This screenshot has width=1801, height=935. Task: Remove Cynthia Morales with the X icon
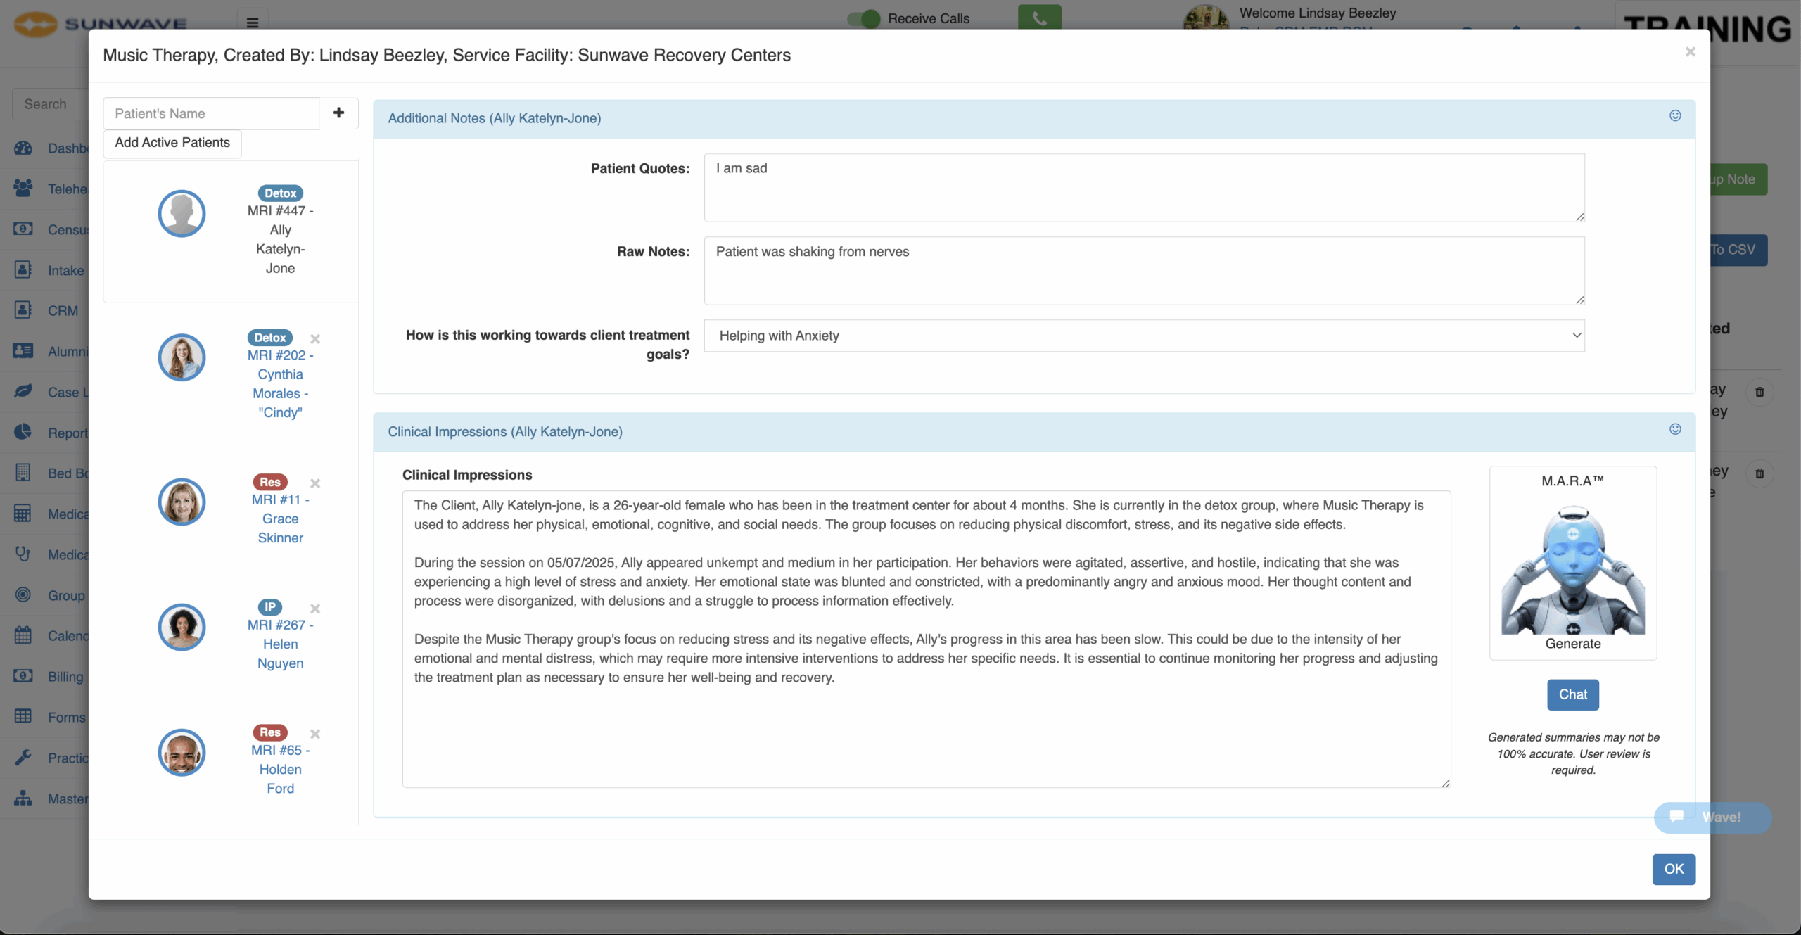coord(315,339)
